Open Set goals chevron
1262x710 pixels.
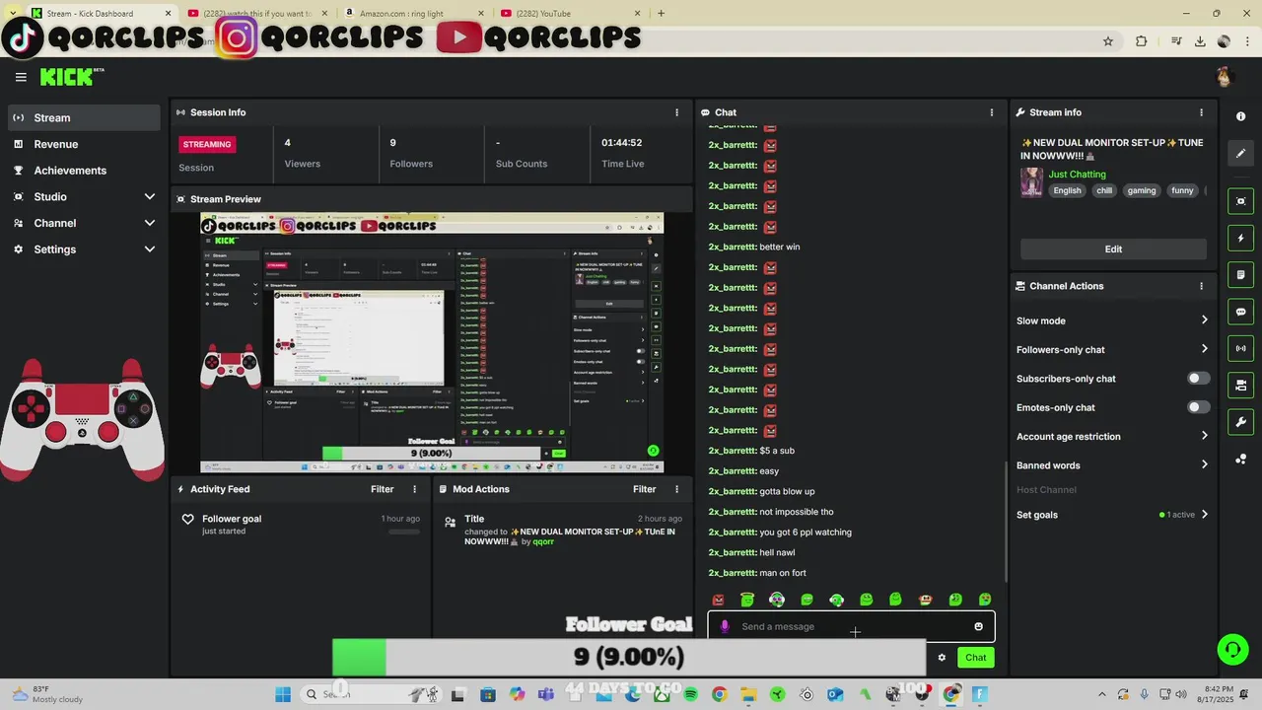pos(1204,515)
